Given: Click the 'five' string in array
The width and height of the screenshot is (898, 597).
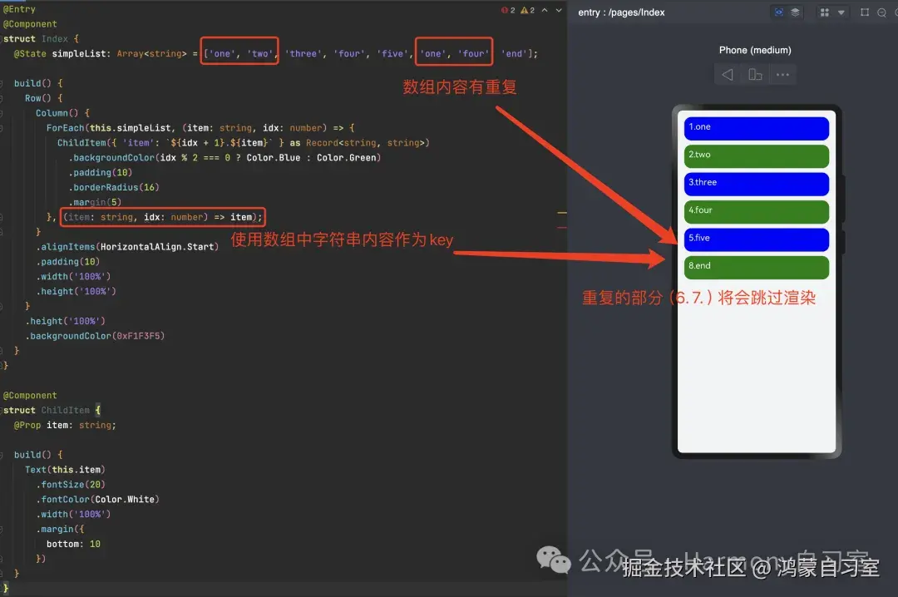Looking at the screenshot, I should pyautogui.click(x=392, y=54).
